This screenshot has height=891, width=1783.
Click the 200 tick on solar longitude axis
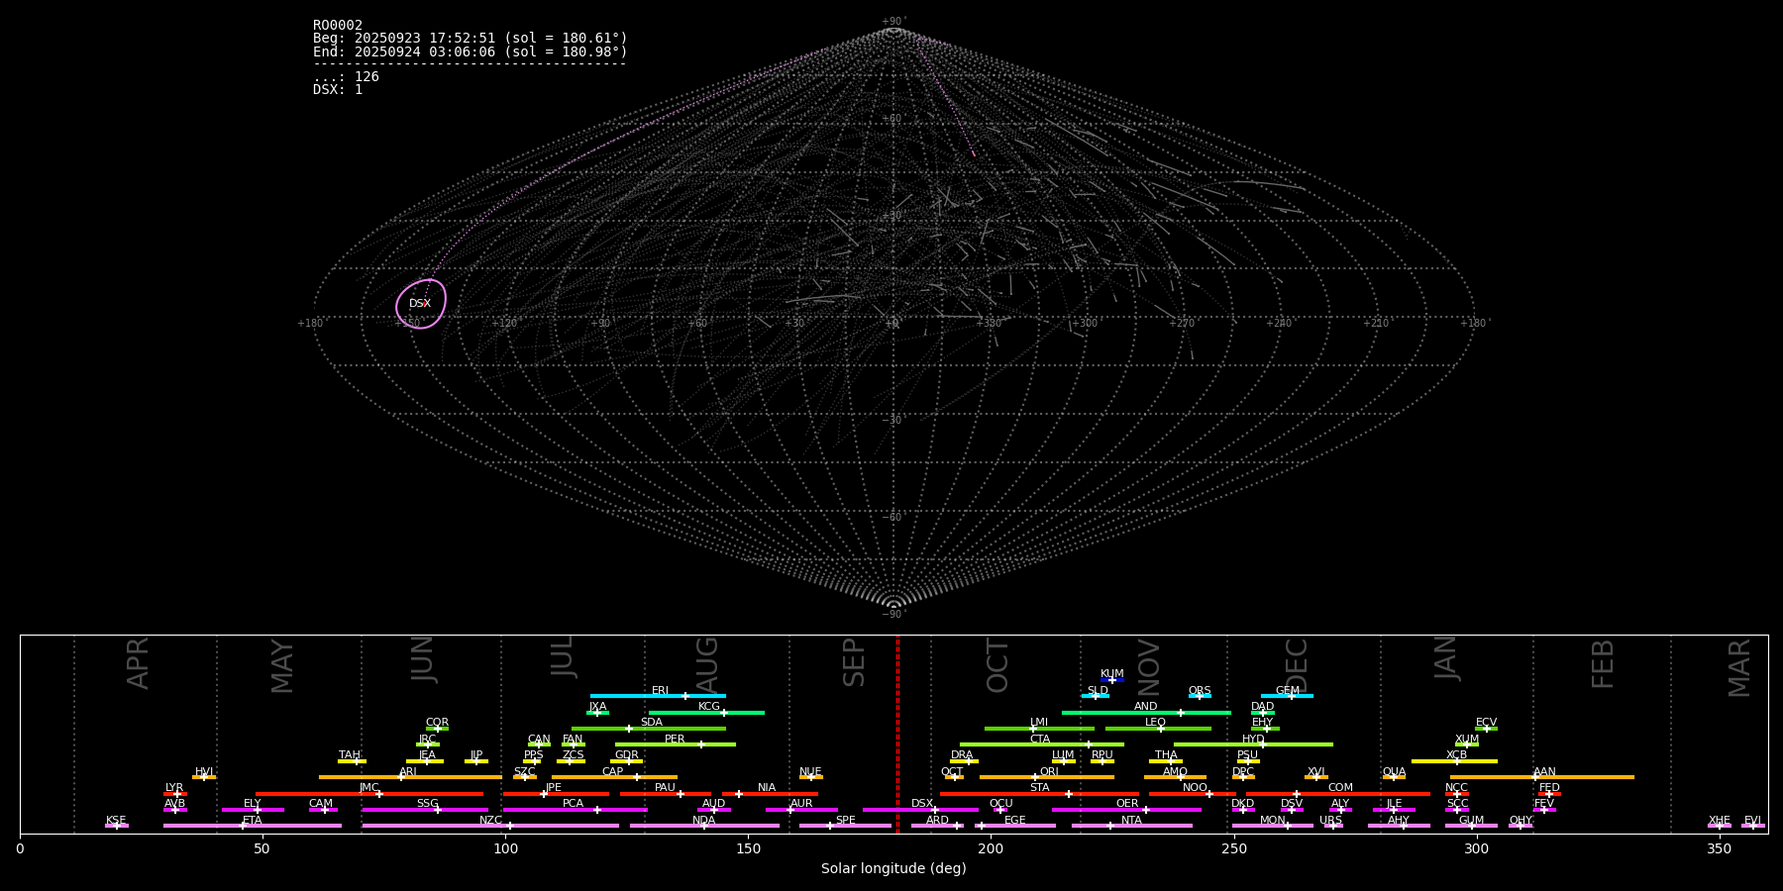(x=991, y=848)
